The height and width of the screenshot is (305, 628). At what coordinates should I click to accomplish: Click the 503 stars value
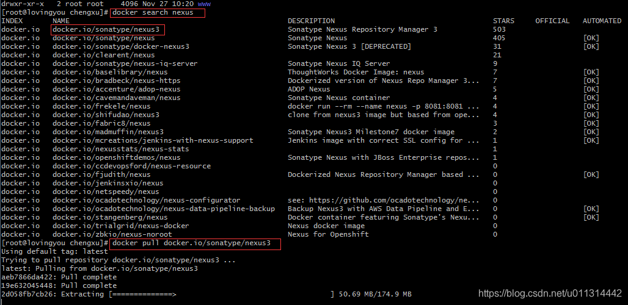coord(500,29)
